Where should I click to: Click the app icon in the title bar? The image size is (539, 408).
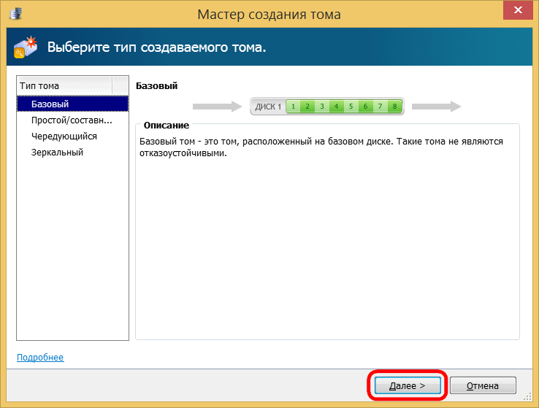pyautogui.click(x=15, y=14)
